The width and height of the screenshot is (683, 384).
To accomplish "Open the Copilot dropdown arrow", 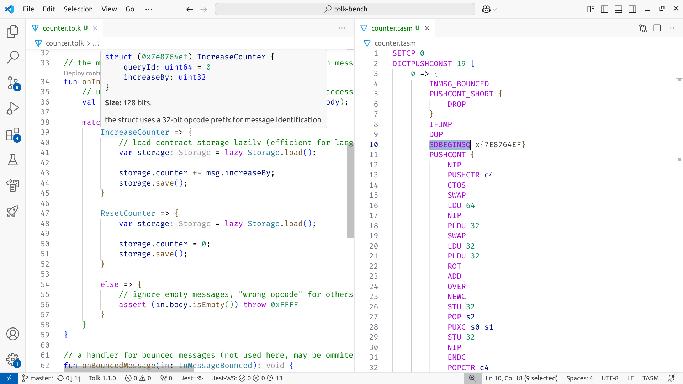I will tap(495, 10).
